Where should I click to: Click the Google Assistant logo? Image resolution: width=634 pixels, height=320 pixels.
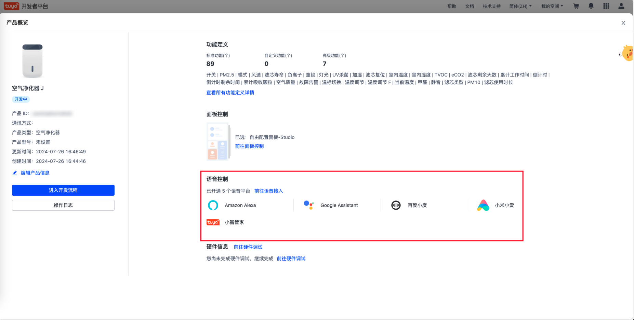tap(308, 205)
